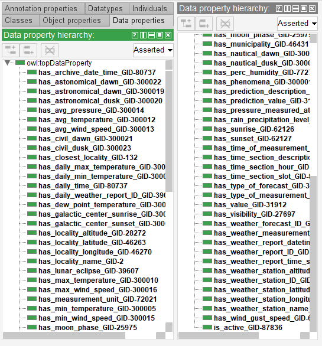Float view icon in green hierarchy header
The image size is (322, 346).
160,35
